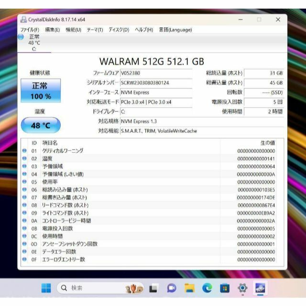Open the ディスク(D) menu

119,30
